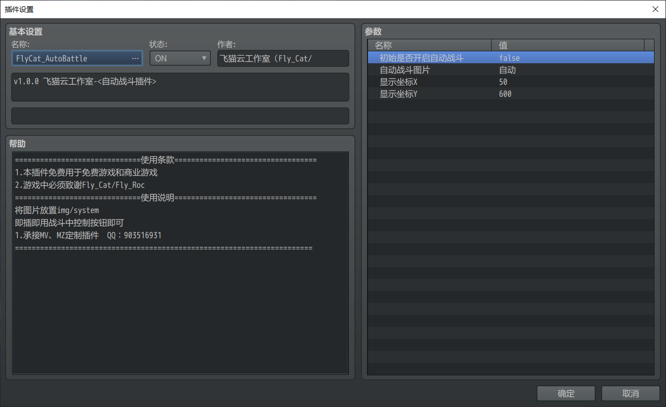Click the description box with v1.0.0 text
Image resolution: width=666 pixels, height=407 pixels.
click(180, 87)
